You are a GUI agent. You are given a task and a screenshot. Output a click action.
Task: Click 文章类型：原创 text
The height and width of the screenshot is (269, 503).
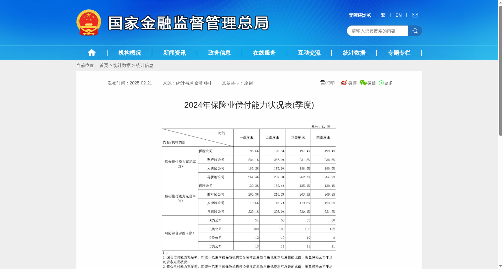(237, 83)
